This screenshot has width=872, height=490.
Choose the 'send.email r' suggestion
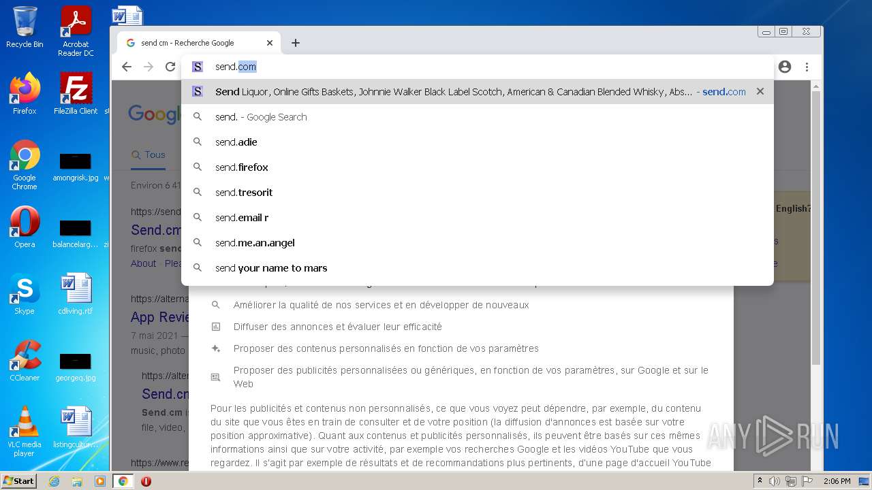click(477, 218)
